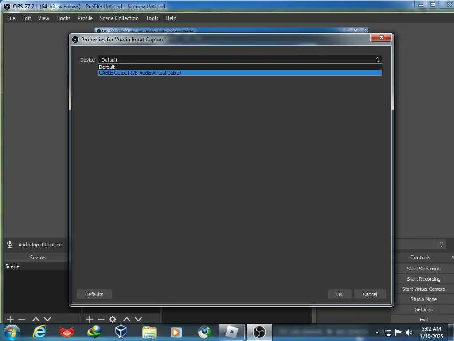Open the volume speaker tray icon

pos(409,333)
